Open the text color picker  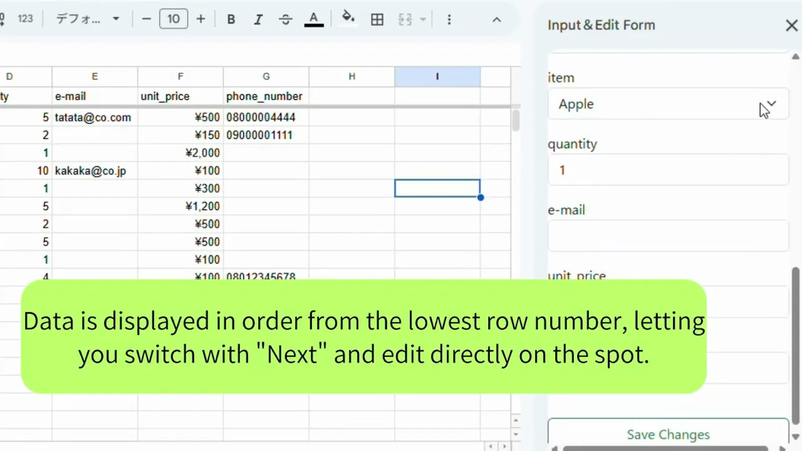[314, 20]
